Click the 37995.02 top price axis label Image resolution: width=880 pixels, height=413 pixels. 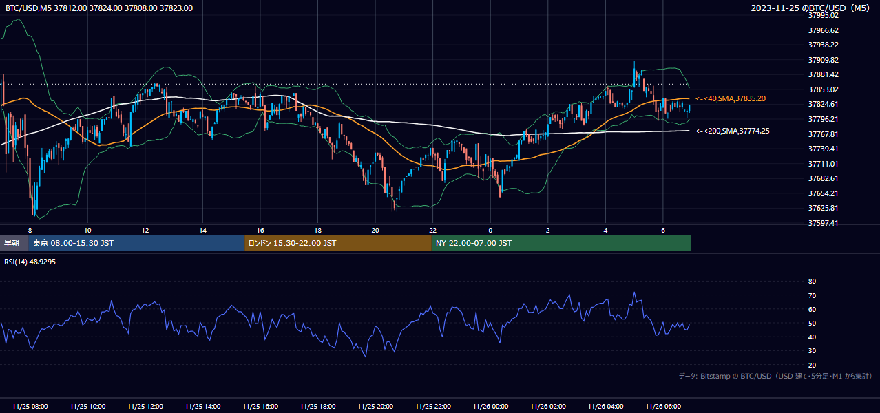824,15
